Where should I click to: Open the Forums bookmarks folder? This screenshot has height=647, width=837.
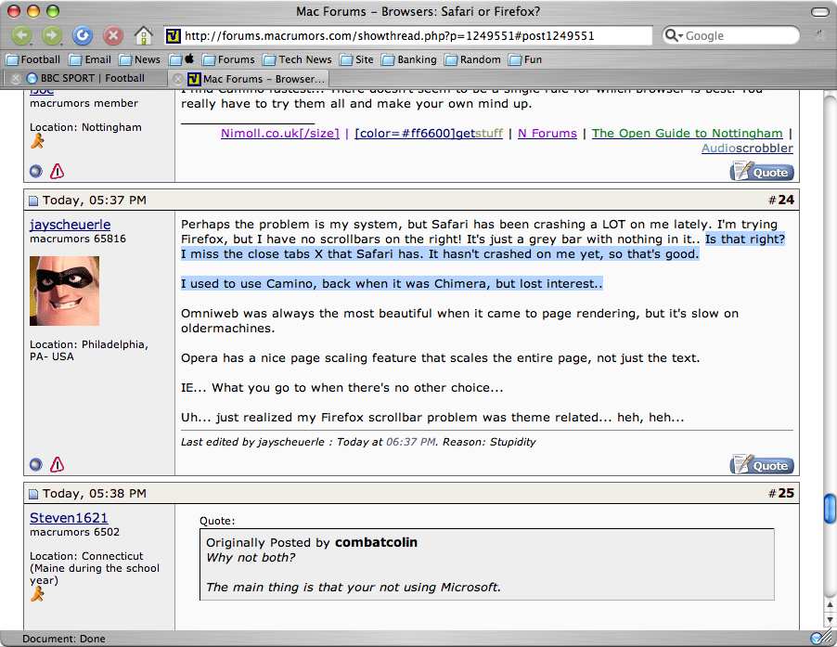point(228,59)
